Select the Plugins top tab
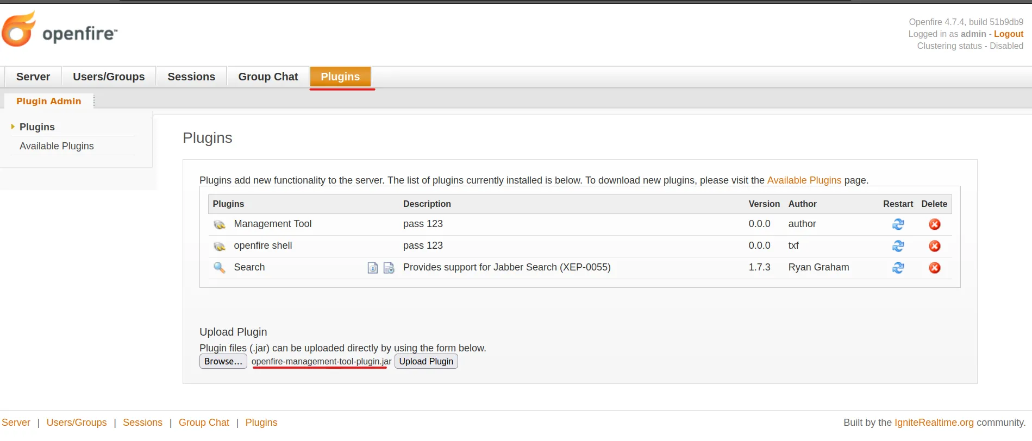1032x441 pixels. click(340, 77)
